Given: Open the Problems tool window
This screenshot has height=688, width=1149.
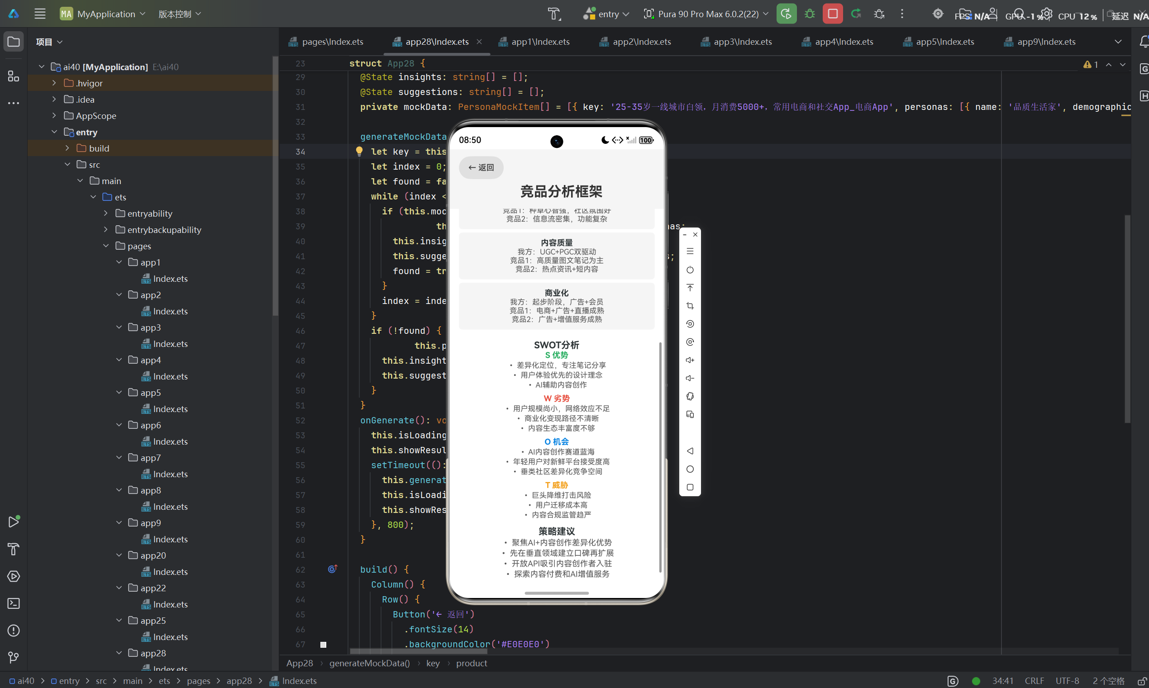Looking at the screenshot, I should point(14,631).
